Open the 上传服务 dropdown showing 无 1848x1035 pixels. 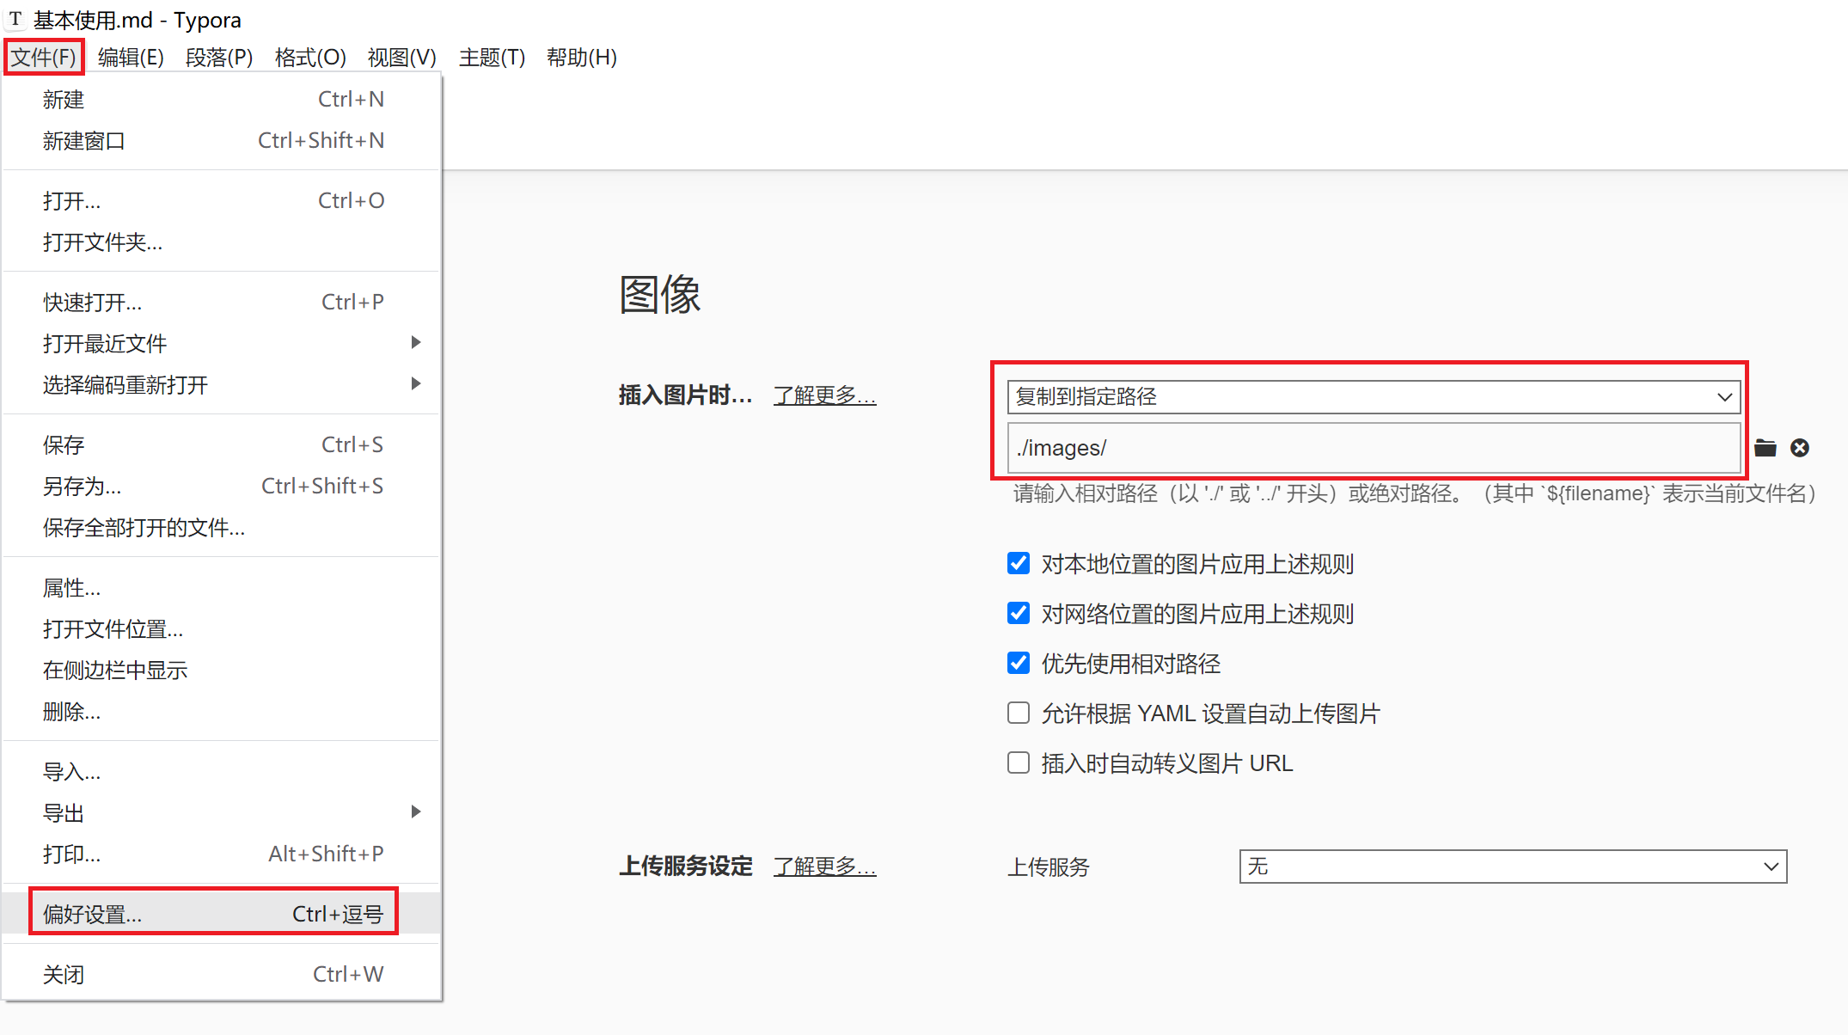[x=1513, y=867]
